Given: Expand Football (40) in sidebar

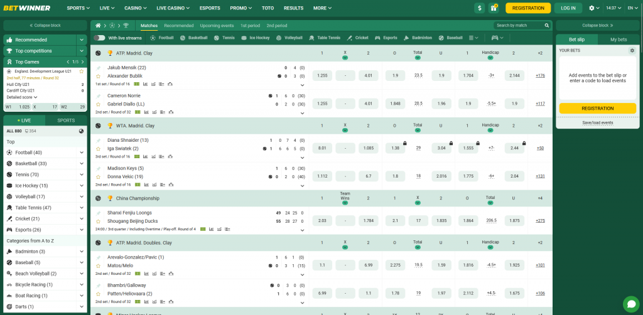Looking at the screenshot, I should point(82,152).
